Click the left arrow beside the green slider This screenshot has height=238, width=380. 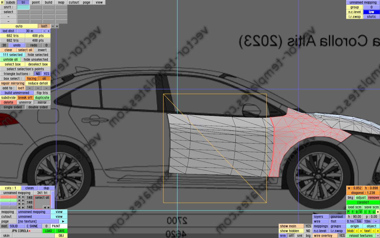point(19,200)
